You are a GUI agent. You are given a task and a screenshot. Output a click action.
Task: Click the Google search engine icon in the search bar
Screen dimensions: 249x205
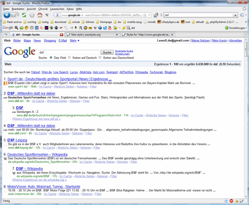click(x=242, y=15)
